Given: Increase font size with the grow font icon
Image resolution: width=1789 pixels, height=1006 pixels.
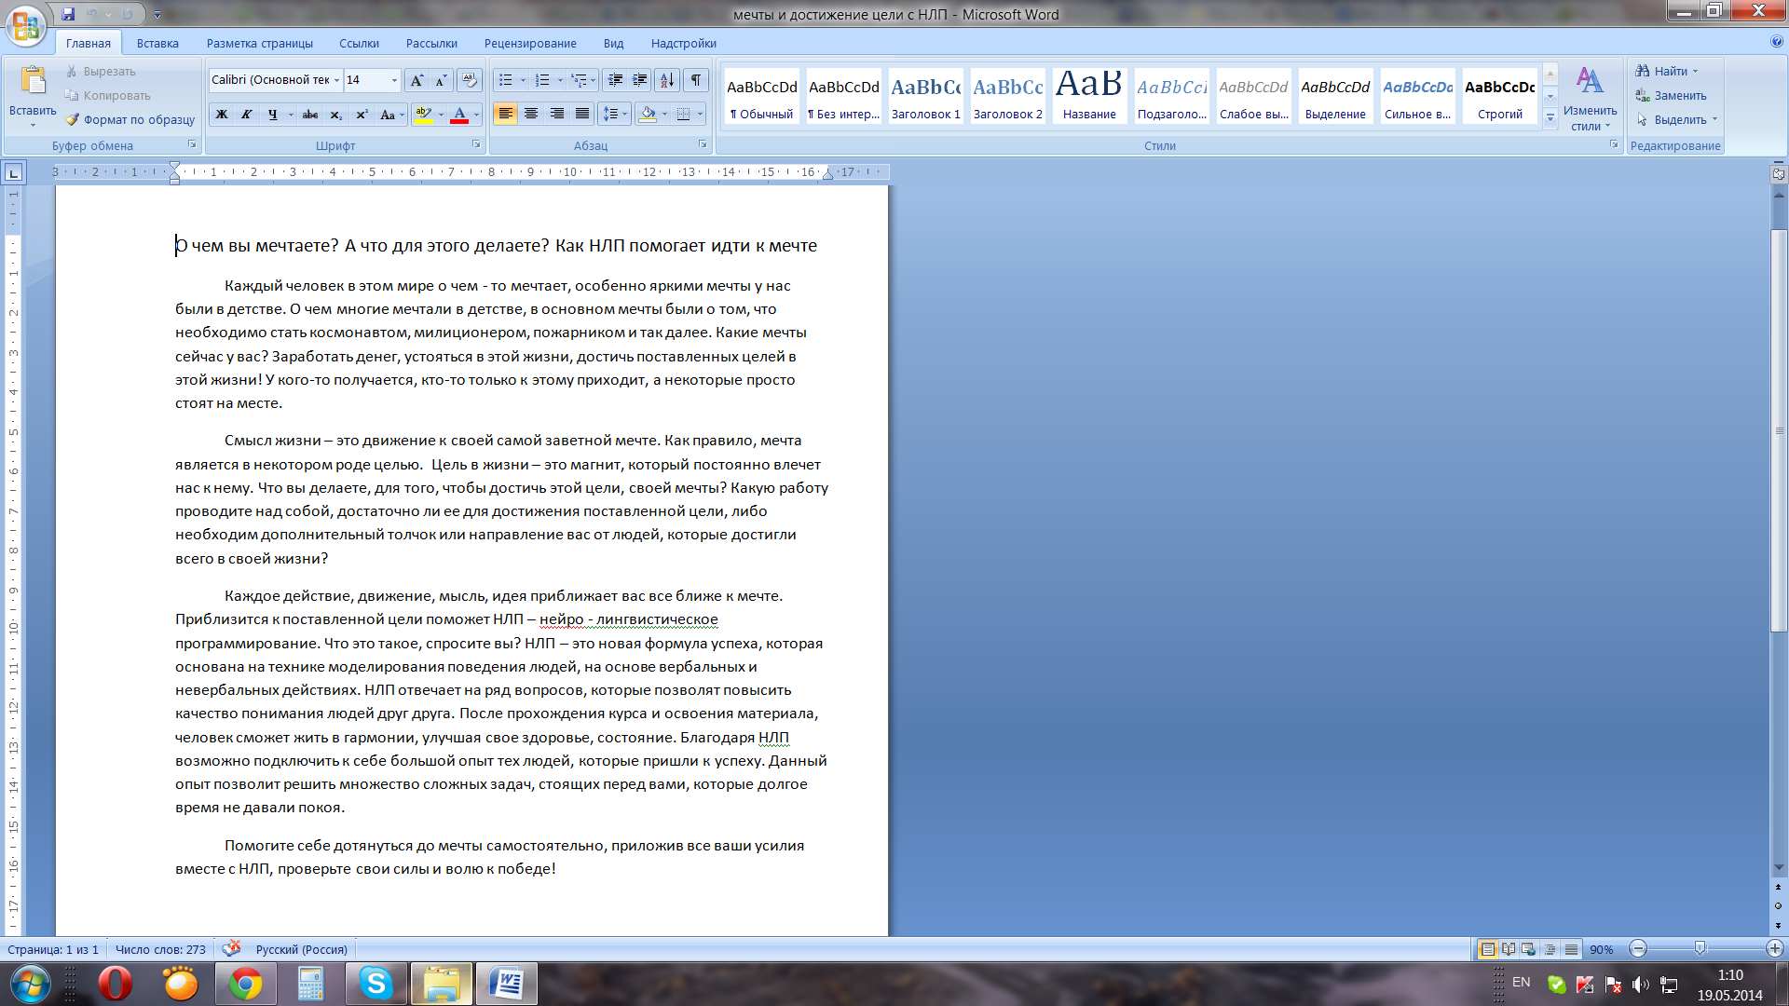Looking at the screenshot, I should [x=417, y=80].
